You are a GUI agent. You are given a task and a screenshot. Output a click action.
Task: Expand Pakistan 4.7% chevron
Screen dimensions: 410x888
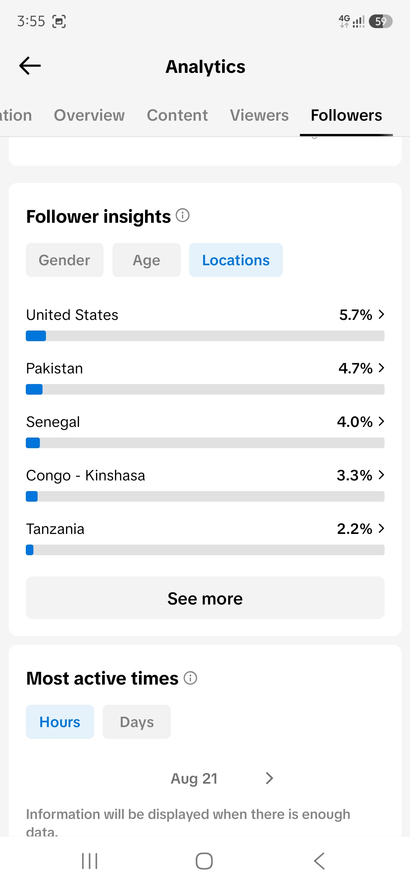pyautogui.click(x=382, y=368)
